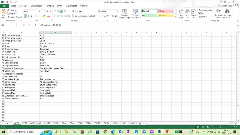Open the FIL tab

click(x=4, y=6)
